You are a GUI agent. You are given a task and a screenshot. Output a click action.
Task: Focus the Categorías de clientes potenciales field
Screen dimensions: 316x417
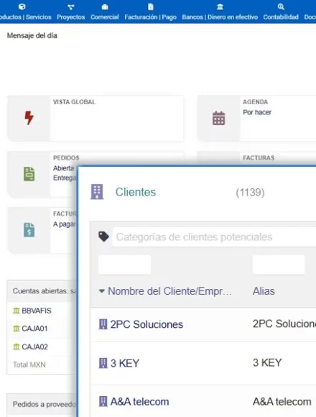click(x=214, y=237)
